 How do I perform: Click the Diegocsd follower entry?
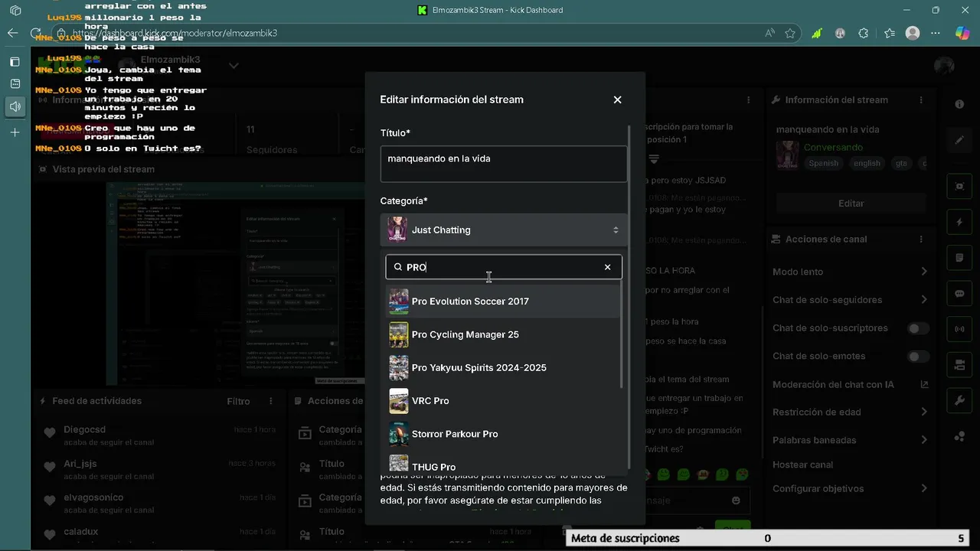(160, 436)
